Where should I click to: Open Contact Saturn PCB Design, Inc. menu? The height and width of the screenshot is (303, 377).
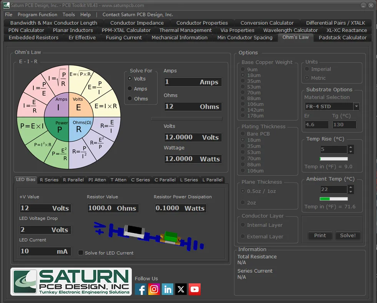click(138, 15)
